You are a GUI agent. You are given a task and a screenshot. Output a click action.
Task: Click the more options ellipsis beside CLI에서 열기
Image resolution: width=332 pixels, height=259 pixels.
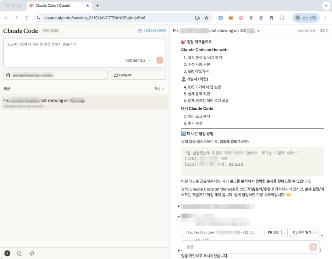(x=322, y=235)
